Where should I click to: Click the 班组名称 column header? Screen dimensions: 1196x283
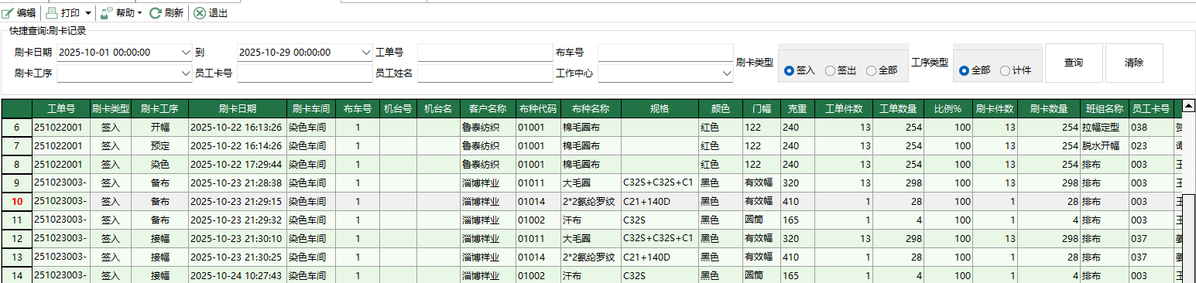1105,109
